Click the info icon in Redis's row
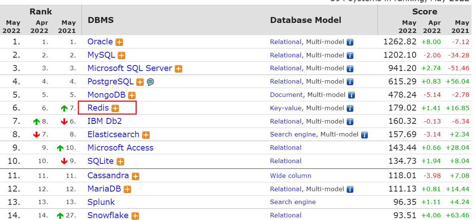This screenshot has height=220, width=476. (350, 108)
